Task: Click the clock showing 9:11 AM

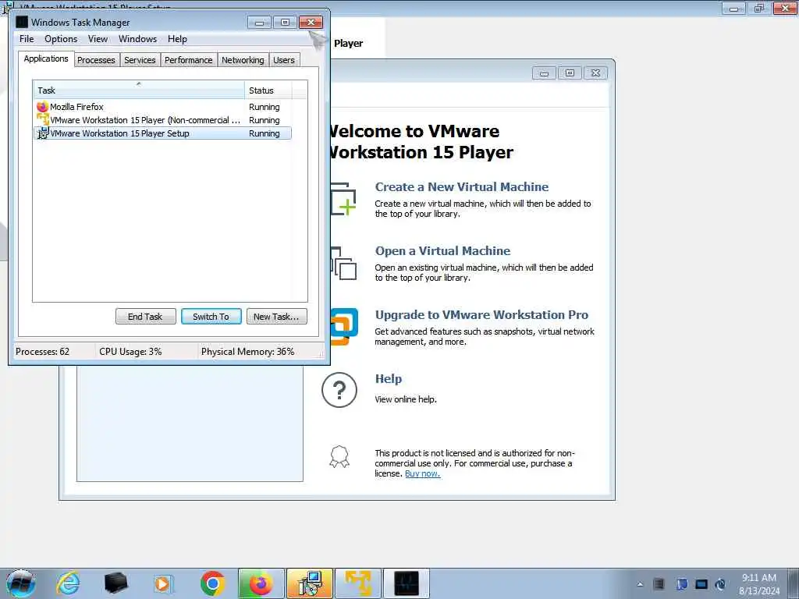Action: click(758, 578)
